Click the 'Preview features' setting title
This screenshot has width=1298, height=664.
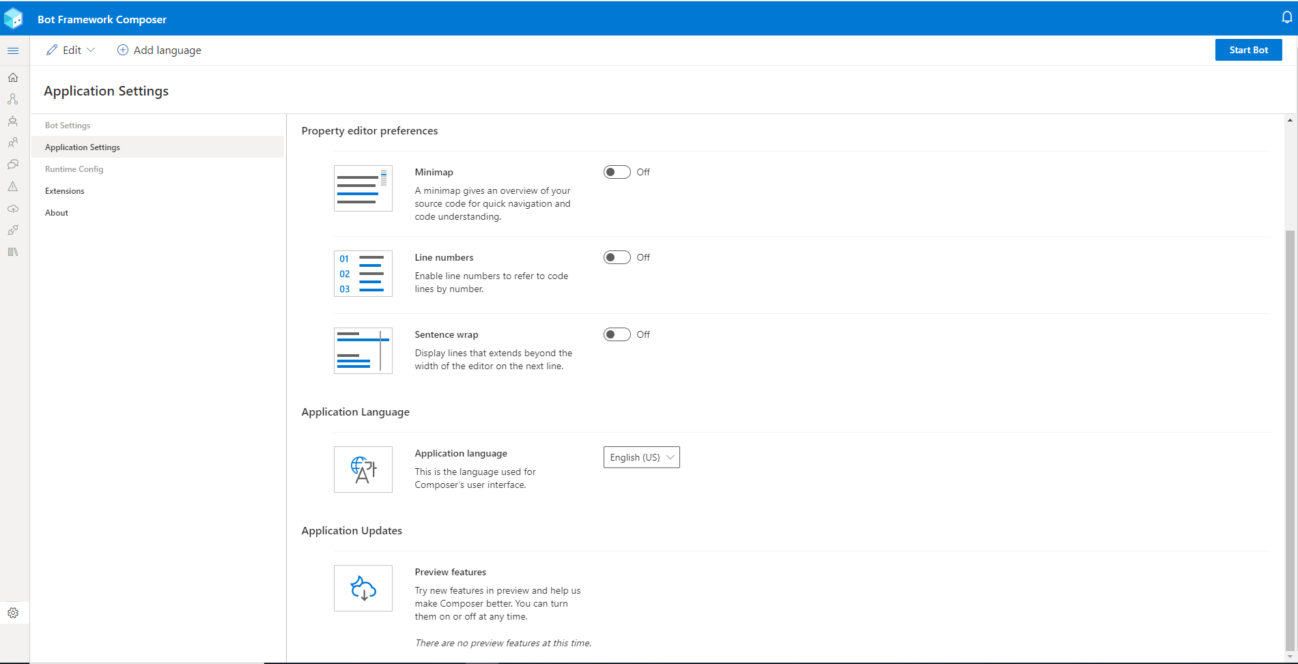click(x=451, y=572)
